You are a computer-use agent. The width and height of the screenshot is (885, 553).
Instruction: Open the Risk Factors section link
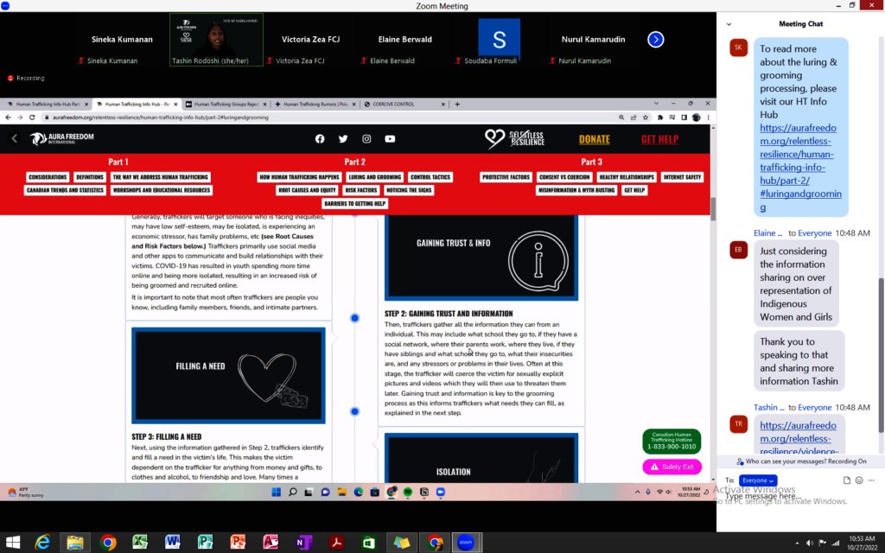360,190
